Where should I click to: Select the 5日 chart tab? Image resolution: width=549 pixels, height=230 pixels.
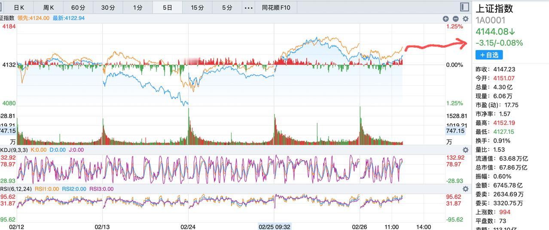coord(168,8)
